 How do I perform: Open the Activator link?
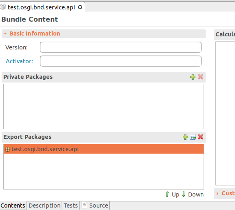(20, 61)
